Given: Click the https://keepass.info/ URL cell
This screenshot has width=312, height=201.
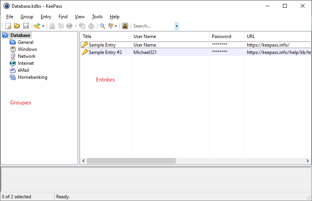Looking at the screenshot, I should tap(268, 45).
